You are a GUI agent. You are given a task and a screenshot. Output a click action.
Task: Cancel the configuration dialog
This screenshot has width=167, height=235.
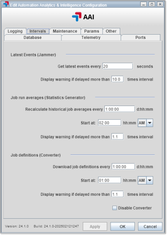tap(150, 227)
